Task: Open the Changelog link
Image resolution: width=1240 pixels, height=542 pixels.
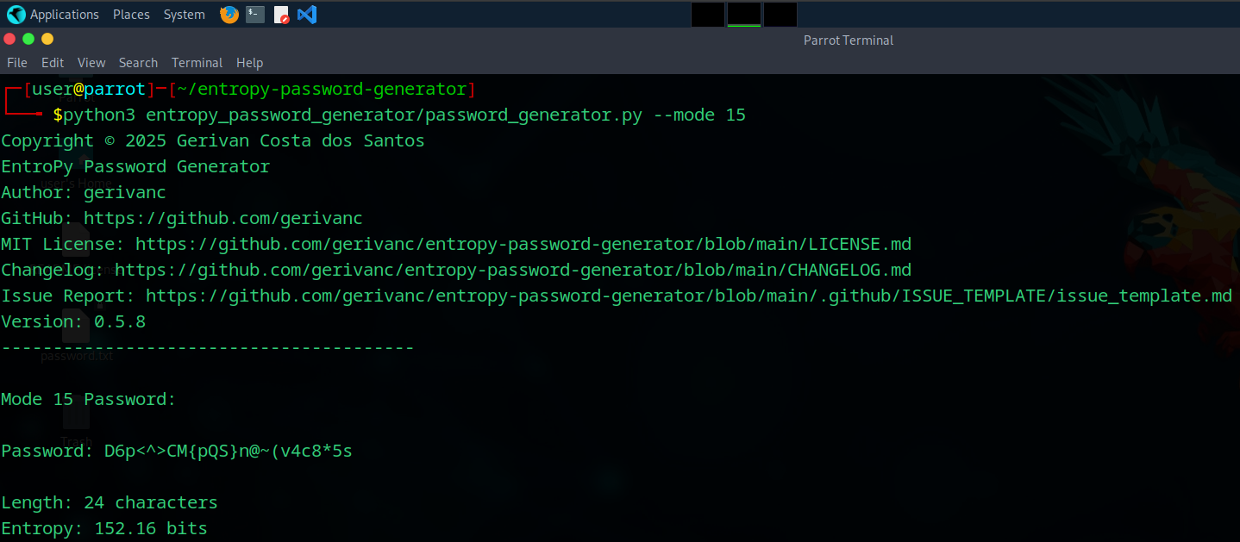Action: pyautogui.click(x=514, y=269)
